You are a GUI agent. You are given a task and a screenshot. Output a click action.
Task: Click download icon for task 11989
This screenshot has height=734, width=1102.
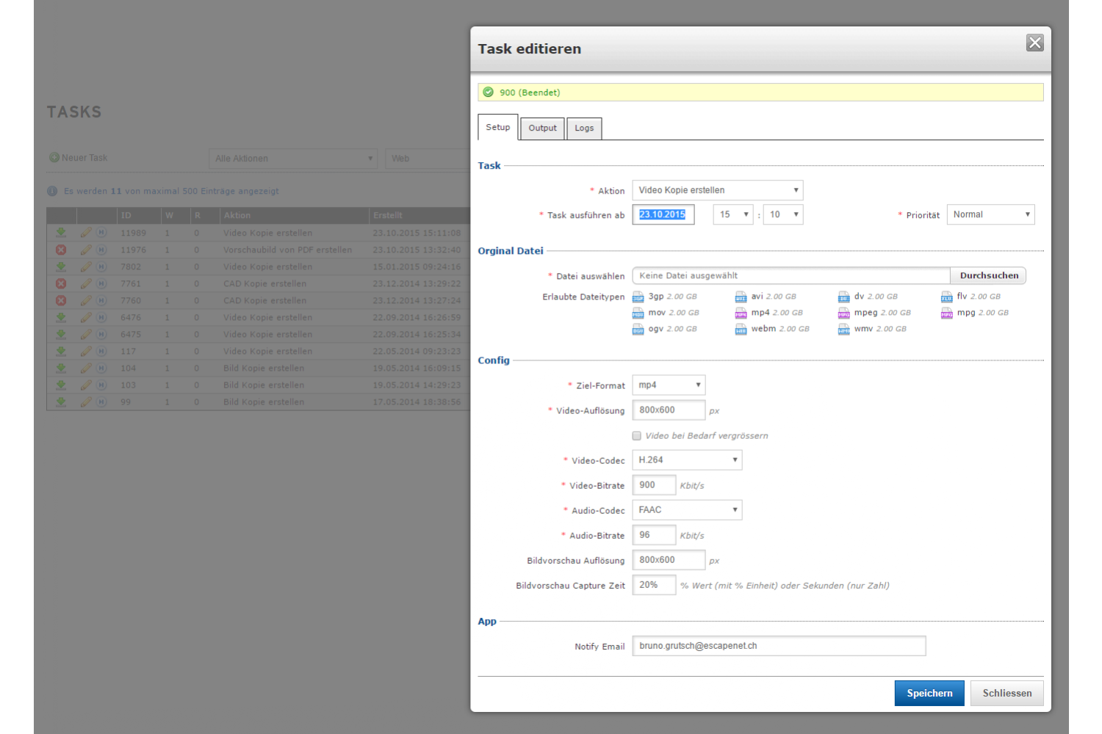tap(61, 233)
